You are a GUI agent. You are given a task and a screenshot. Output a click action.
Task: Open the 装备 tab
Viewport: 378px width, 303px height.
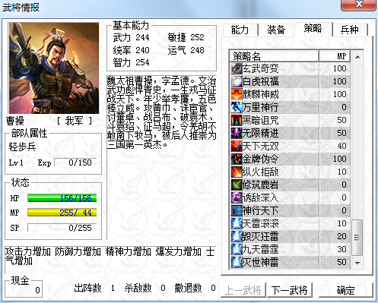pyautogui.click(x=276, y=30)
